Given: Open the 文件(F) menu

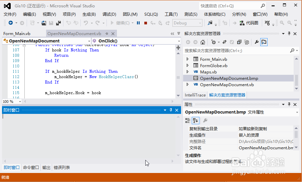Looking at the screenshot, I should [x=10, y=14].
